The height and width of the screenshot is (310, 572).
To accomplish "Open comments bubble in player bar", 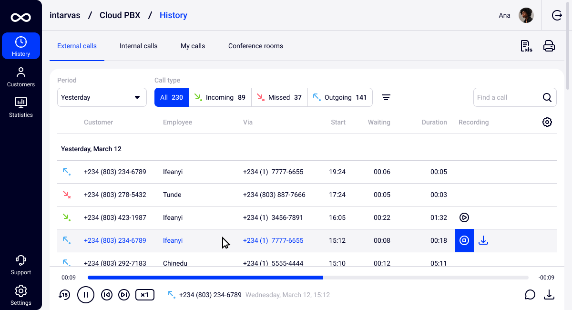I will (530, 295).
